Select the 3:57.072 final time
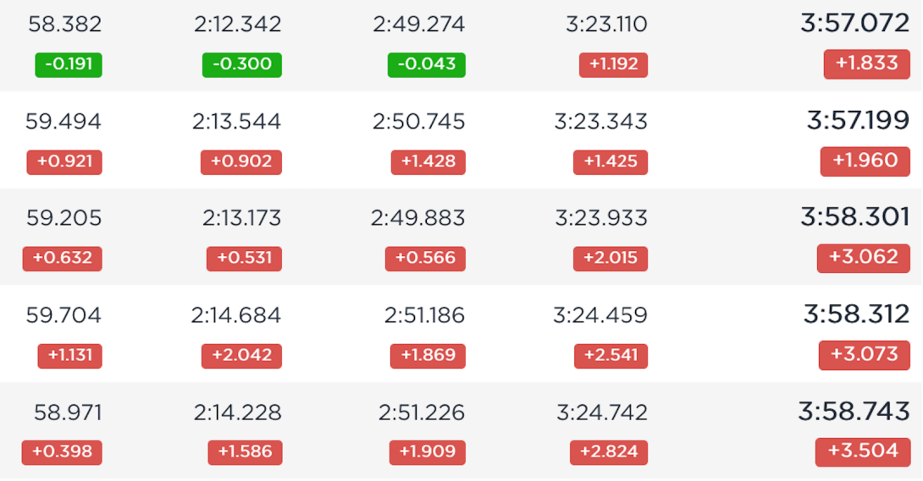This screenshot has width=923, height=481. click(854, 24)
